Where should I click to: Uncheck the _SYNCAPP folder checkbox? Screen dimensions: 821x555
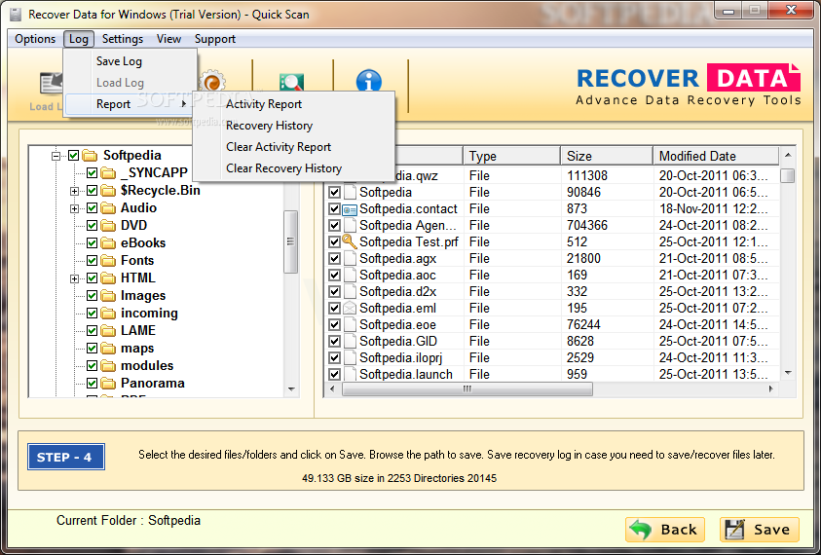(92, 172)
